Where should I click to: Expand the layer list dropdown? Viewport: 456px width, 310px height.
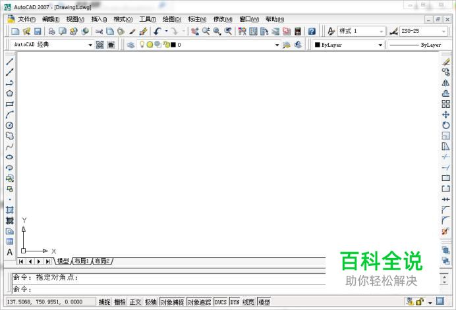click(x=277, y=45)
